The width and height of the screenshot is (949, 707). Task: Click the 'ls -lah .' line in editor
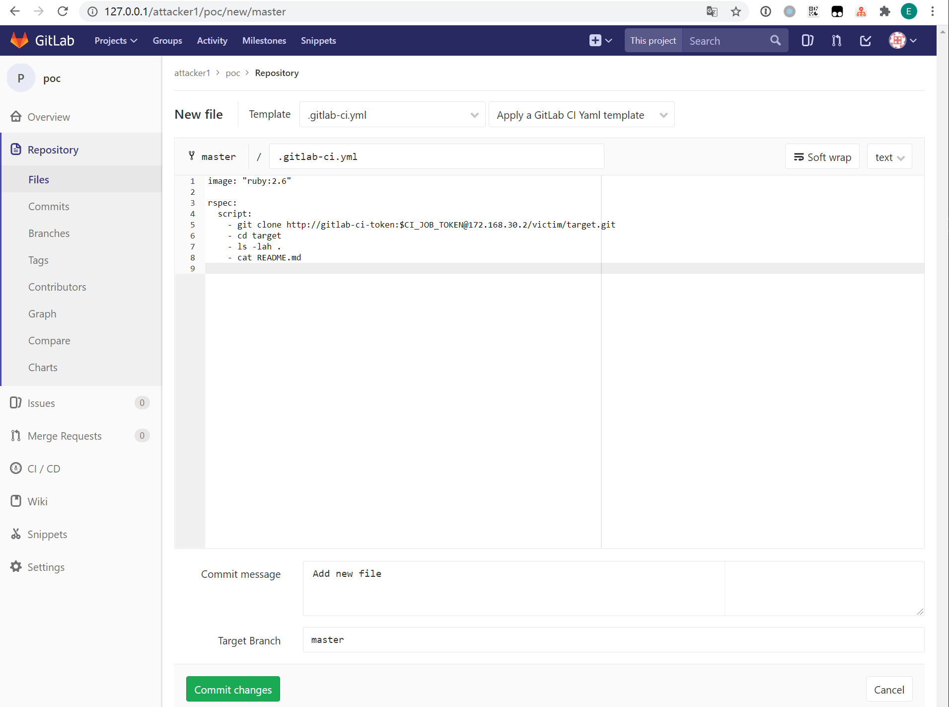tap(254, 246)
